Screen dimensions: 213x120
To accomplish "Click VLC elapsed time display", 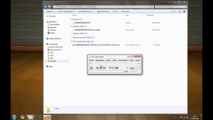I will click(x=134, y=72).
